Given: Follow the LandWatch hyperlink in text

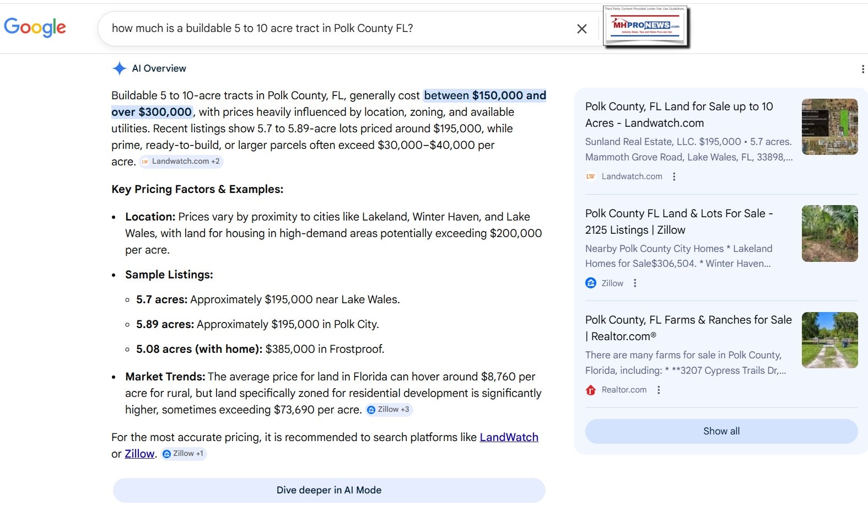Looking at the screenshot, I should (509, 437).
